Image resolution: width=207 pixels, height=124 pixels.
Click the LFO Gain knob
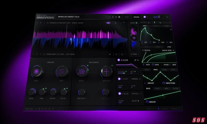153,65
